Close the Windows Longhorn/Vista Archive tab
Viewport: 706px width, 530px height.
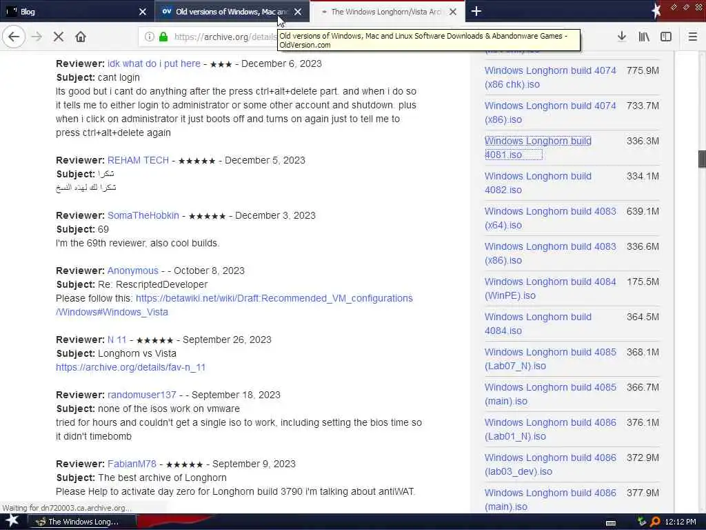coord(453,12)
